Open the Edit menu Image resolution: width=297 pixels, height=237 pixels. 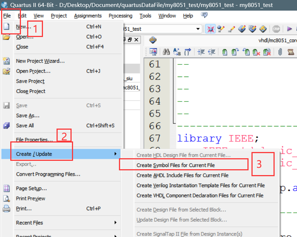(22, 16)
